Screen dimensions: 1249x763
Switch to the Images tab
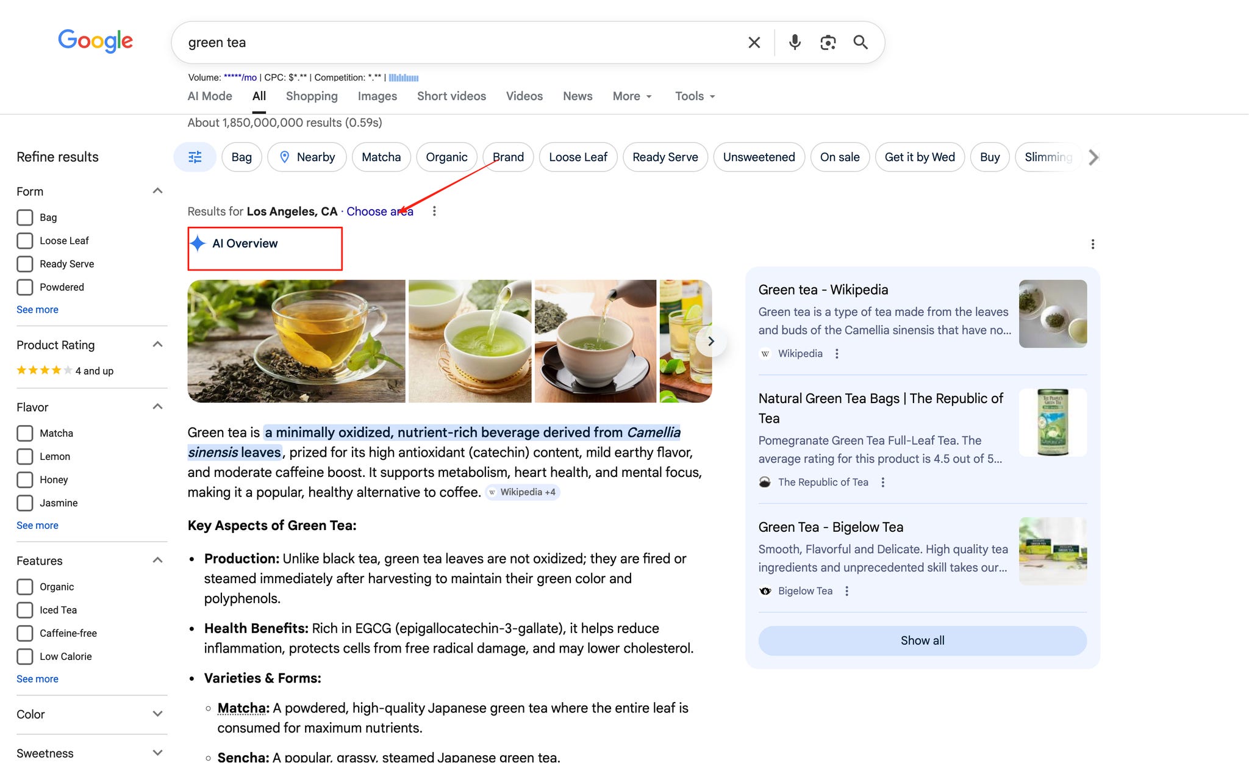click(x=377, y=96)
